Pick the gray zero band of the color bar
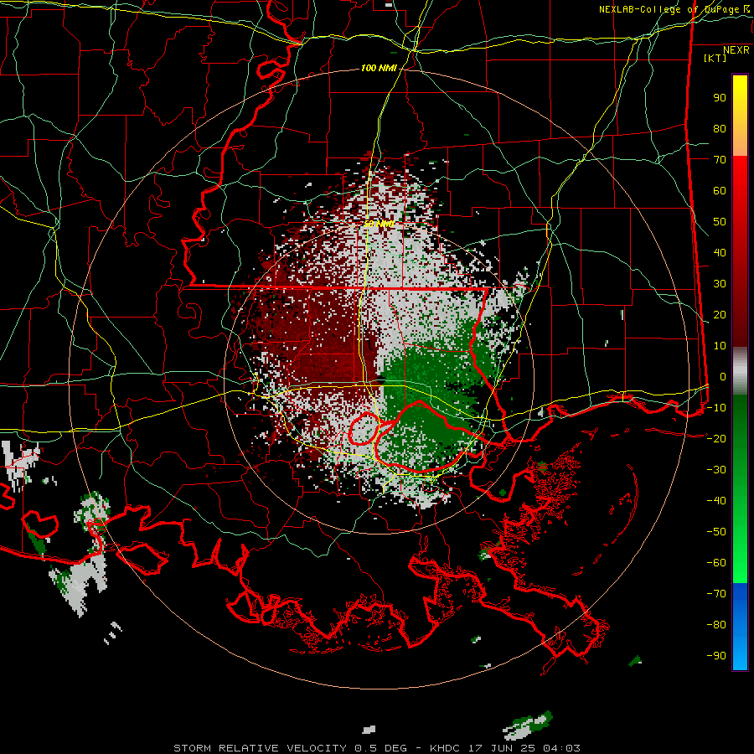Viewport: 754px width, 754px height. click(x=740, y=370)
